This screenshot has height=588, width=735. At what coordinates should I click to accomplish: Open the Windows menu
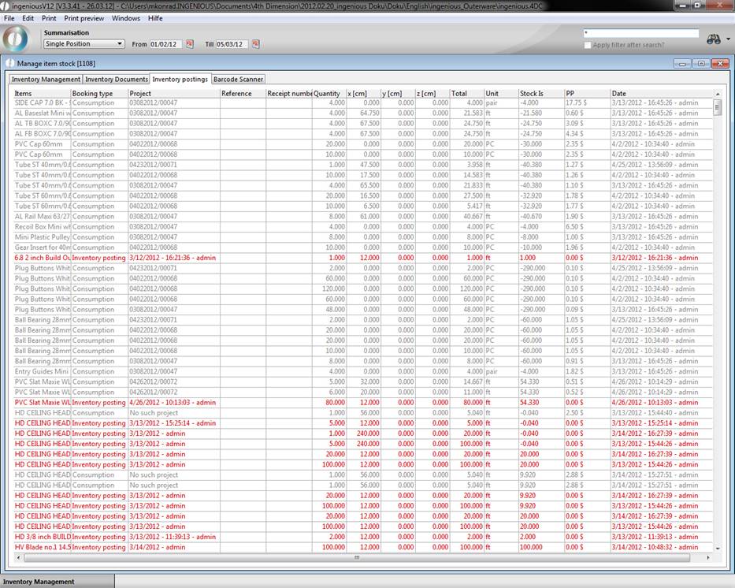[126, 17]
